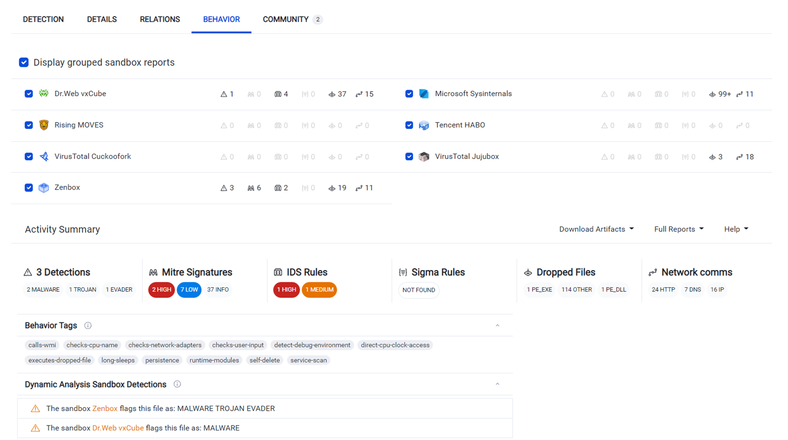The image size is (788, 440).
Task: Click the Zenbox cube logo icon
Action: click(x=44, y=187)
